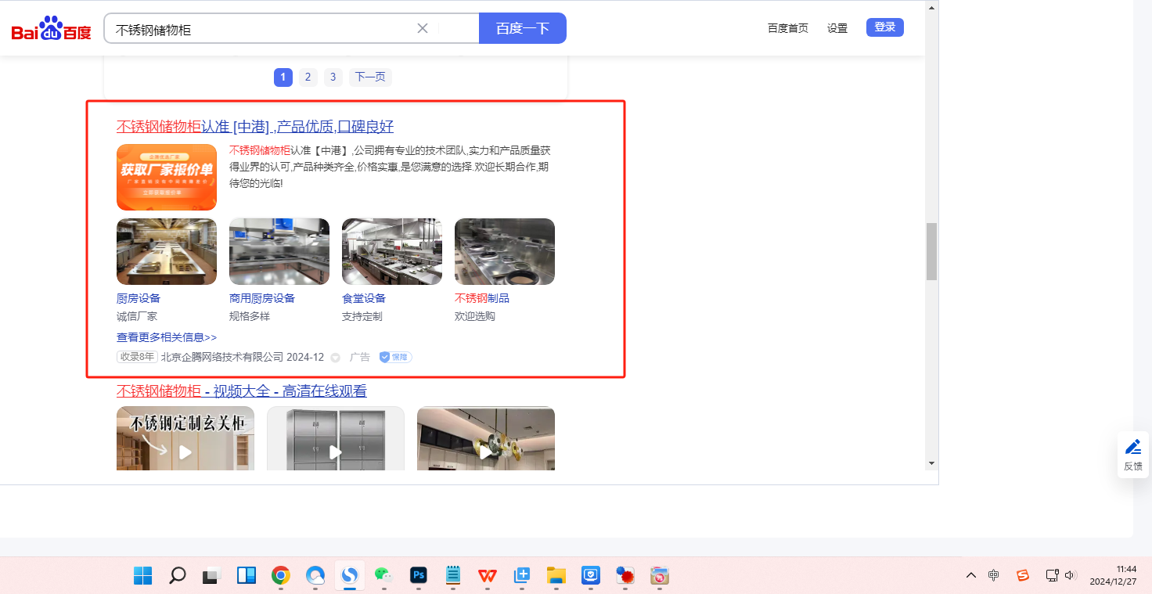
Task: Open the 设置 menu in the header
Action: coord(837,28)
